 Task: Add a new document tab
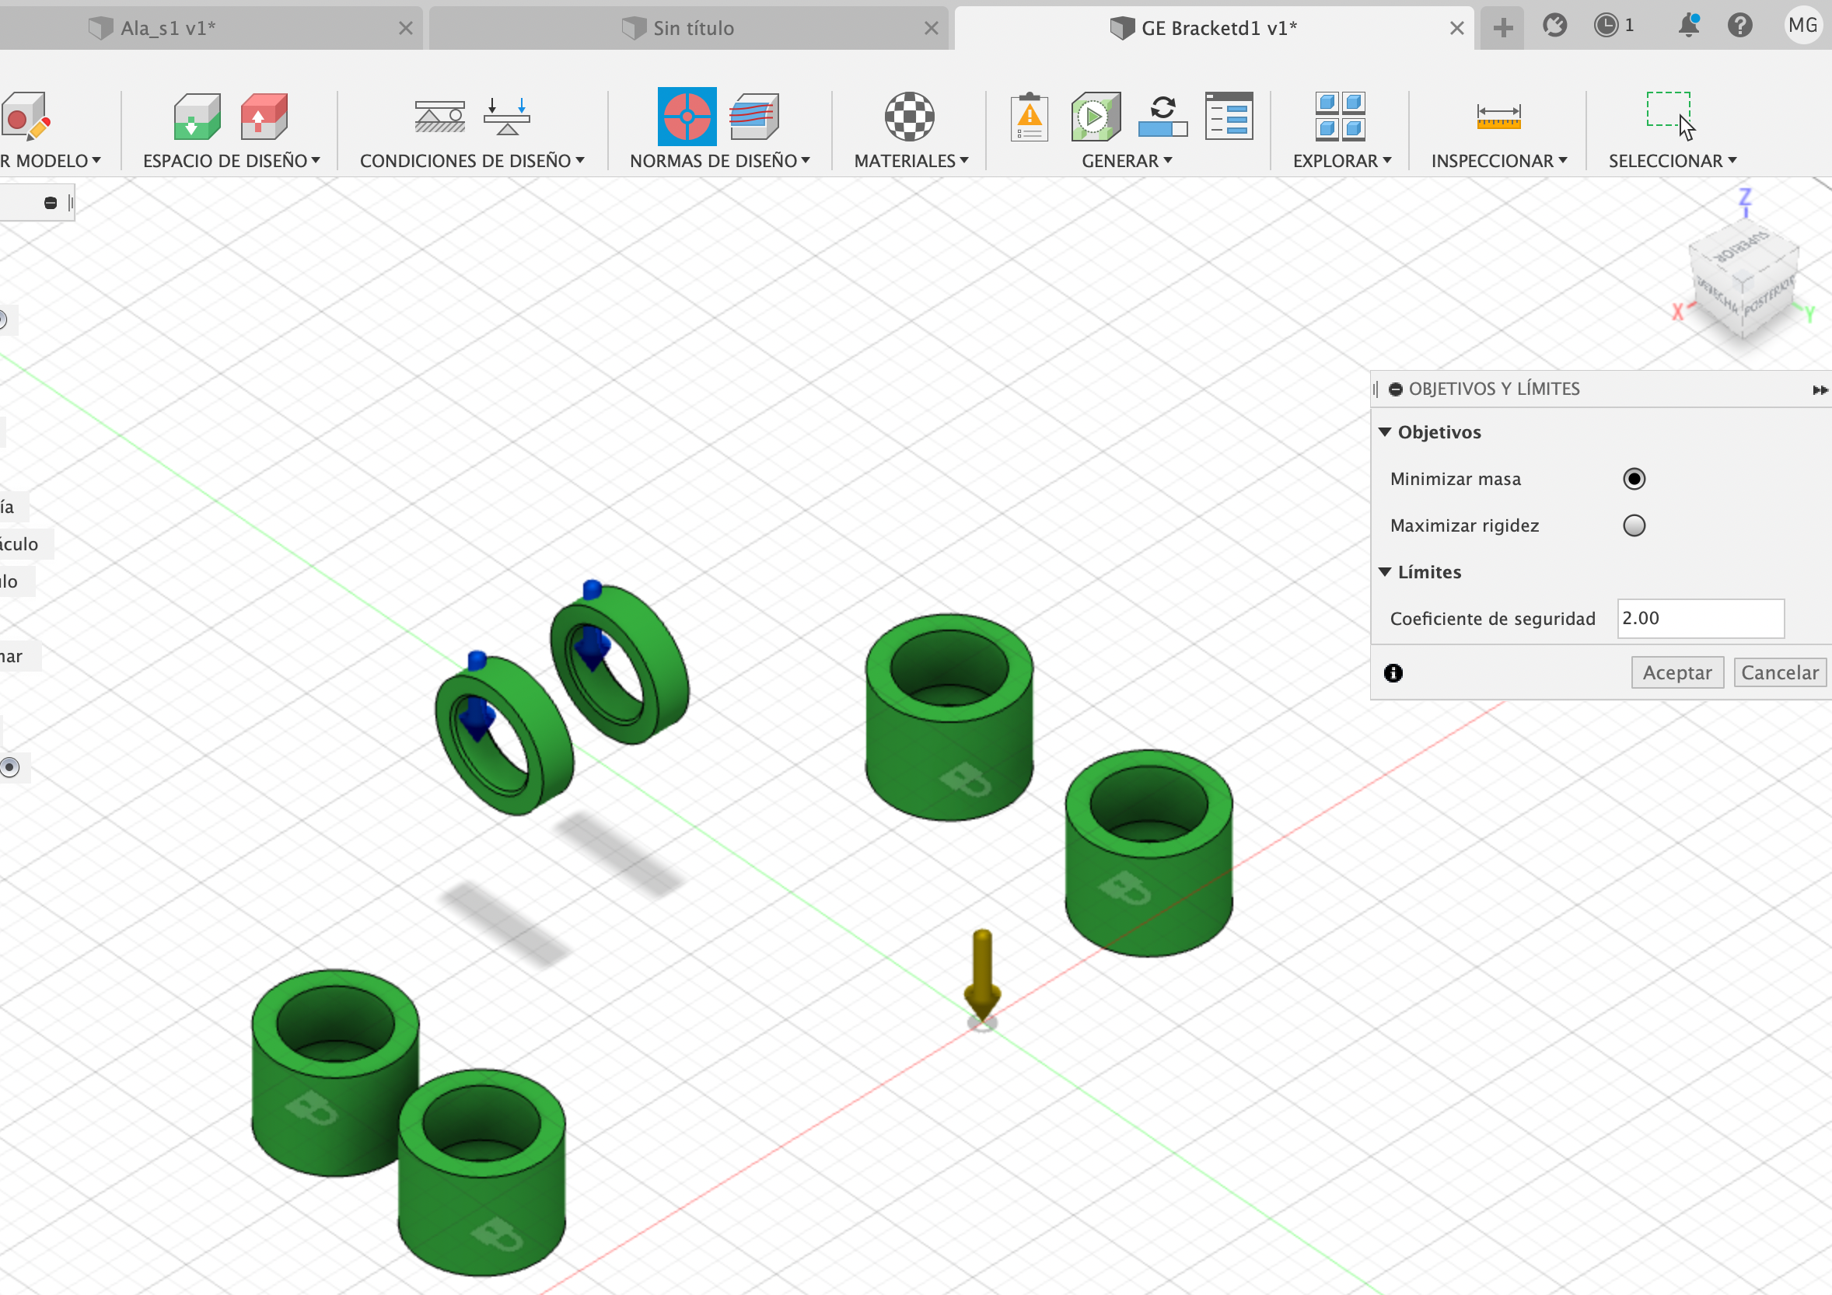point(1502,28)
